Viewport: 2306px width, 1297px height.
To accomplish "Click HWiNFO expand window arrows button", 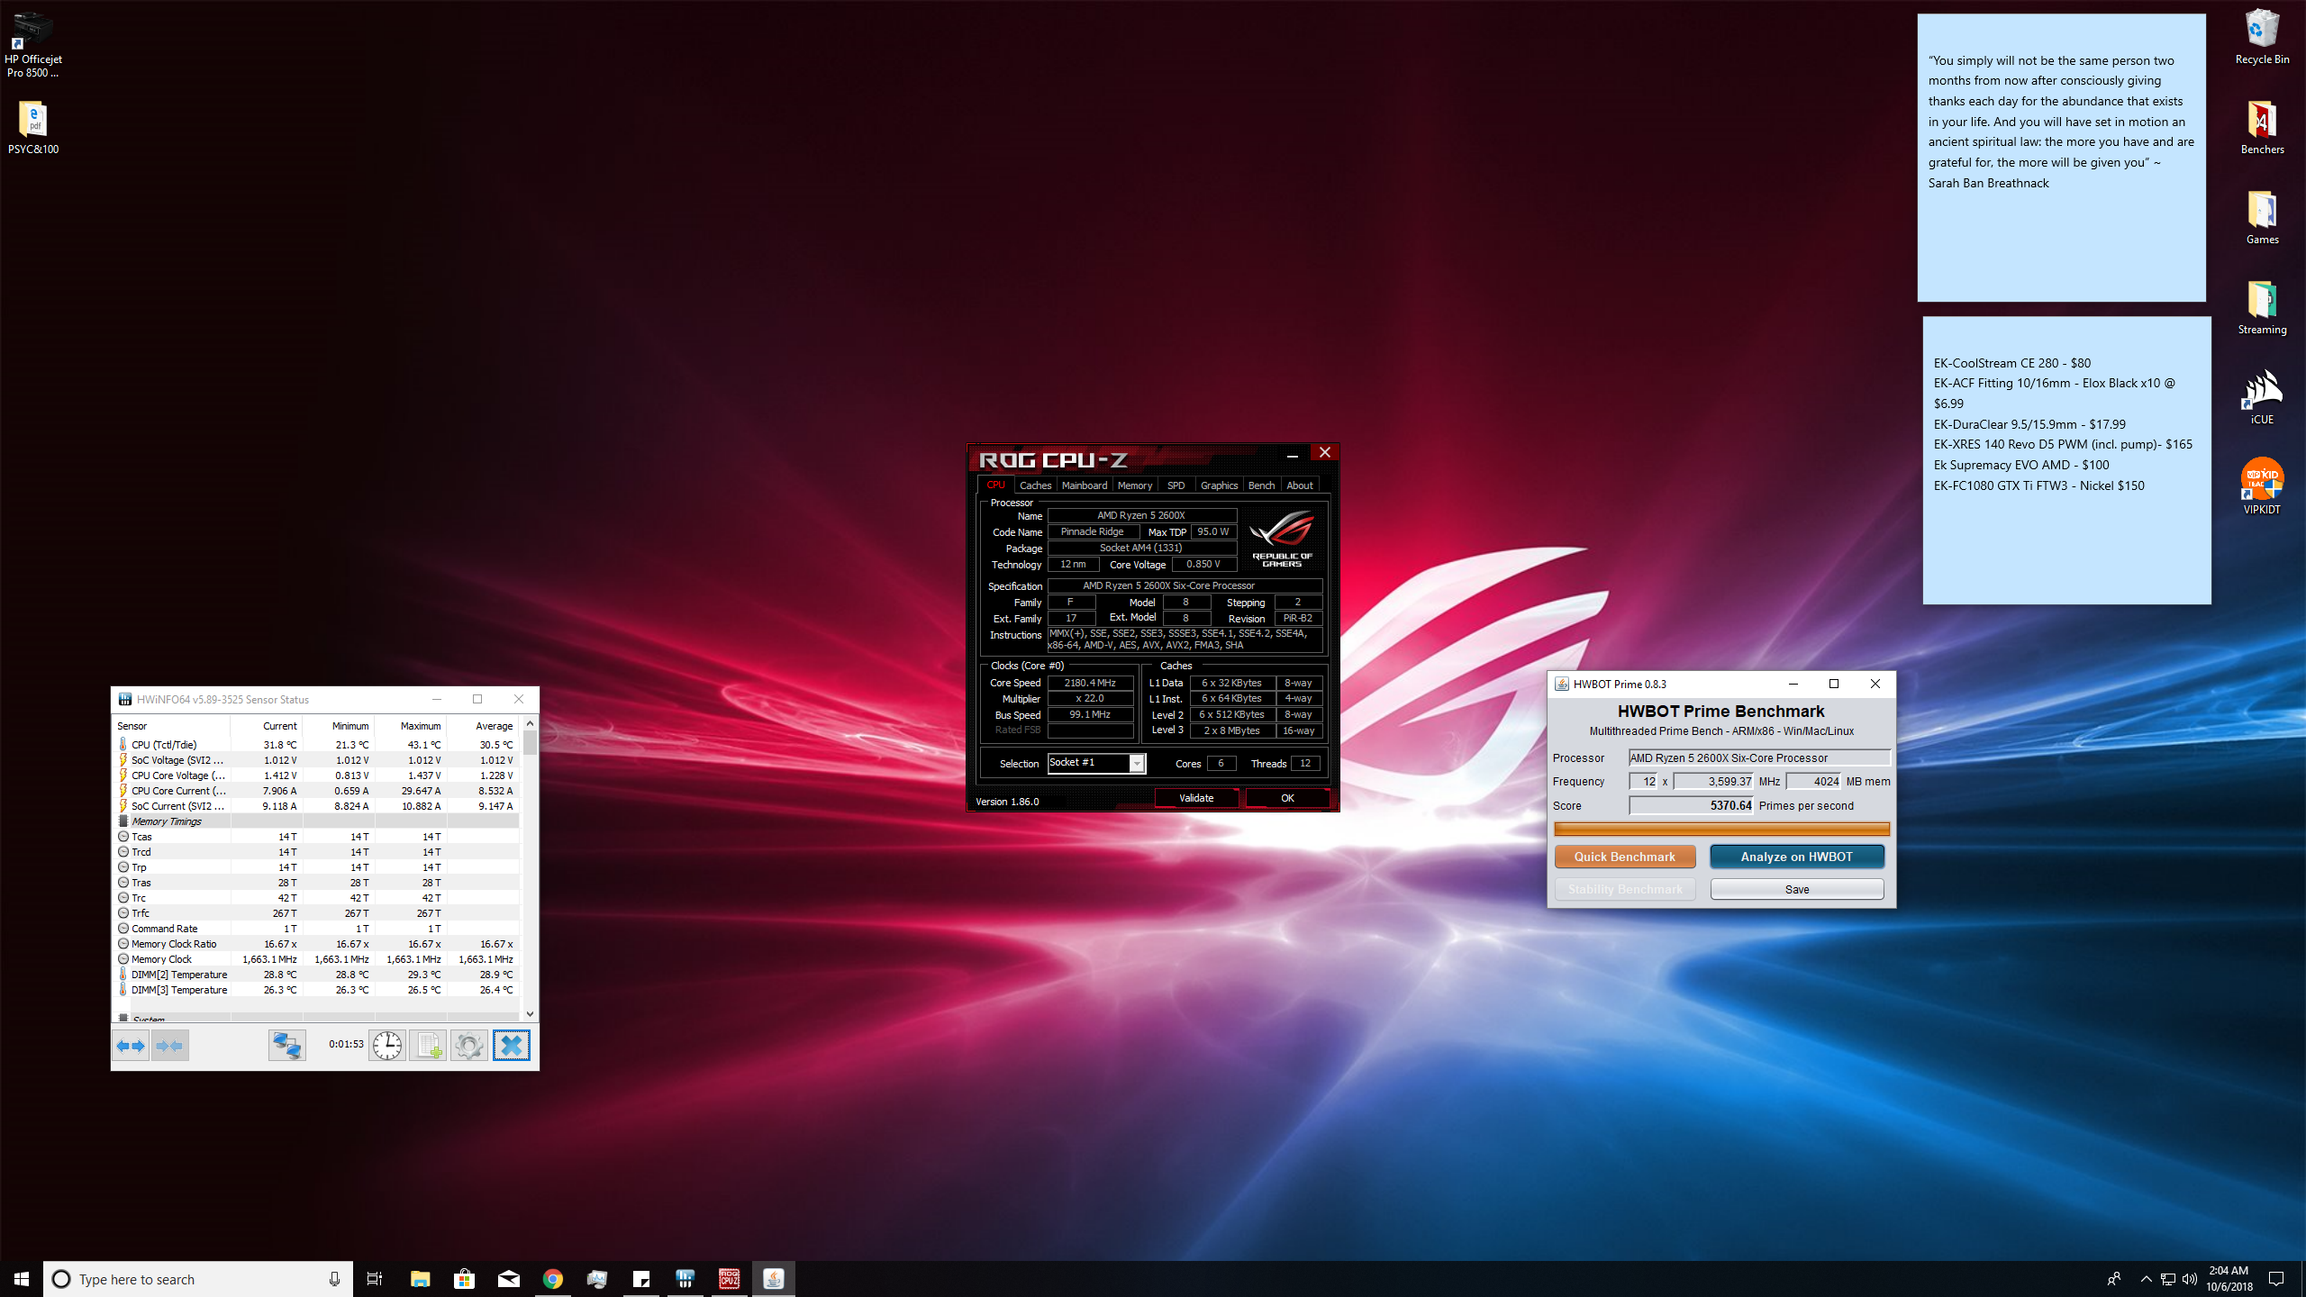I will pos(131,1046).
